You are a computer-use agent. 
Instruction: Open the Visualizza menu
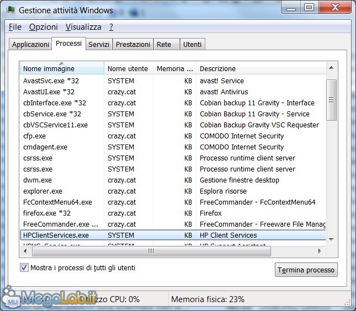point(83,27)
